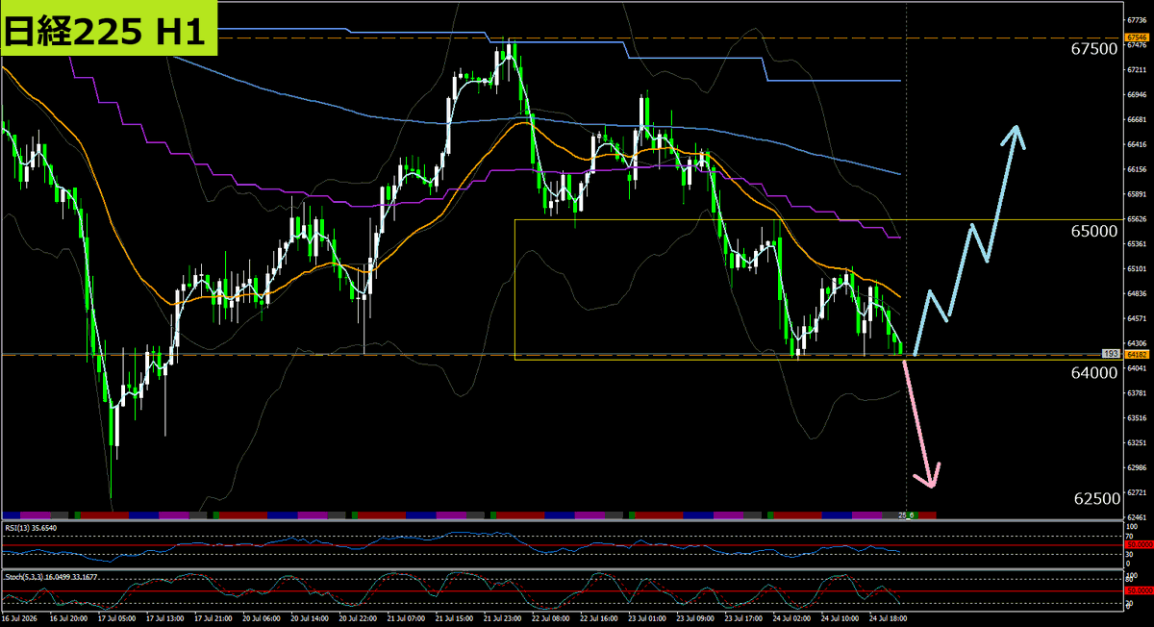Select the orange 64182 current price tag

(1136, 355)
